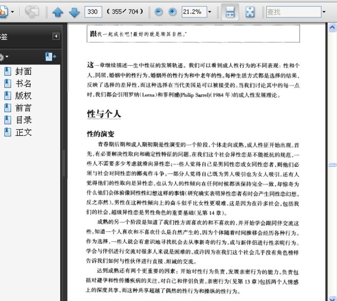Image resolution: width=337 pixels, height=301 pixels.
Task: Click the page count text 355/704
Action: [x=125, y=12]
